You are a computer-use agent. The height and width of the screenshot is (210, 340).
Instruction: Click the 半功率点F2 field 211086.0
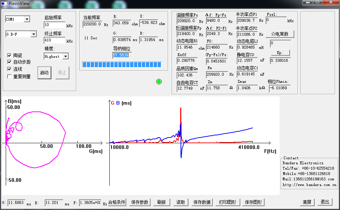tap(247, 34)
